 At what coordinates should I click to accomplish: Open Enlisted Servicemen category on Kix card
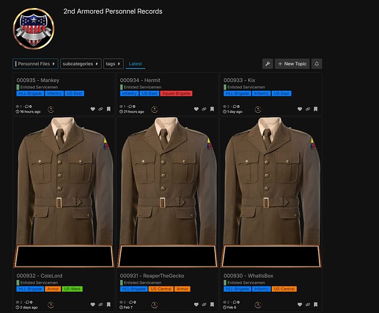point(244,87)
